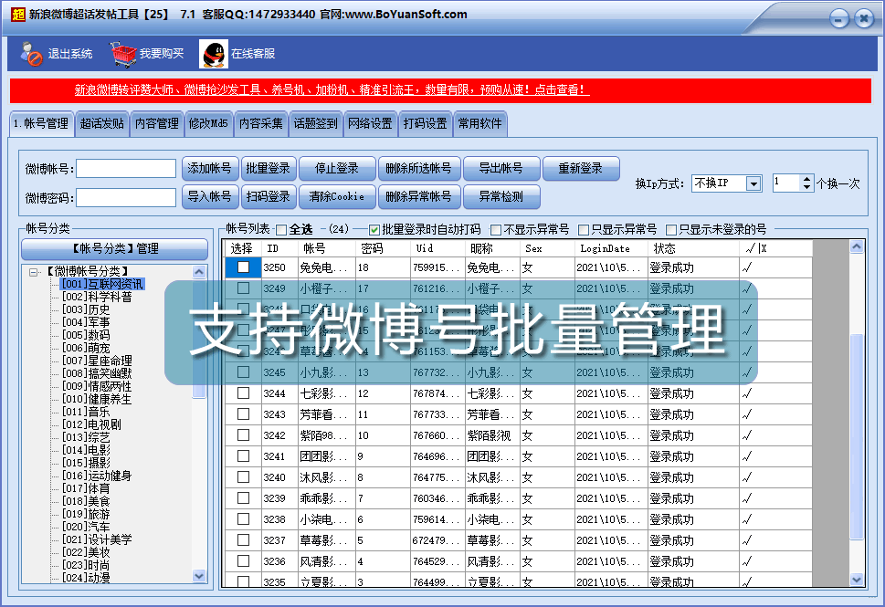The image size is (885, 607).
Task: Select [012]电视剧 category
Action: tap(91, 424)
